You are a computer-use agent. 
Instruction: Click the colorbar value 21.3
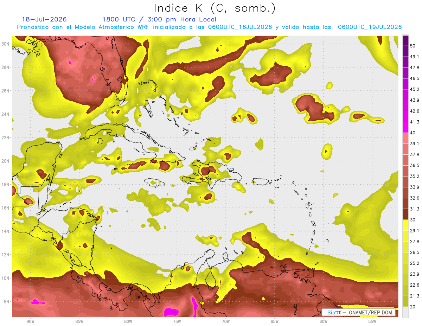pyautogui.click(x=415, y=296)
